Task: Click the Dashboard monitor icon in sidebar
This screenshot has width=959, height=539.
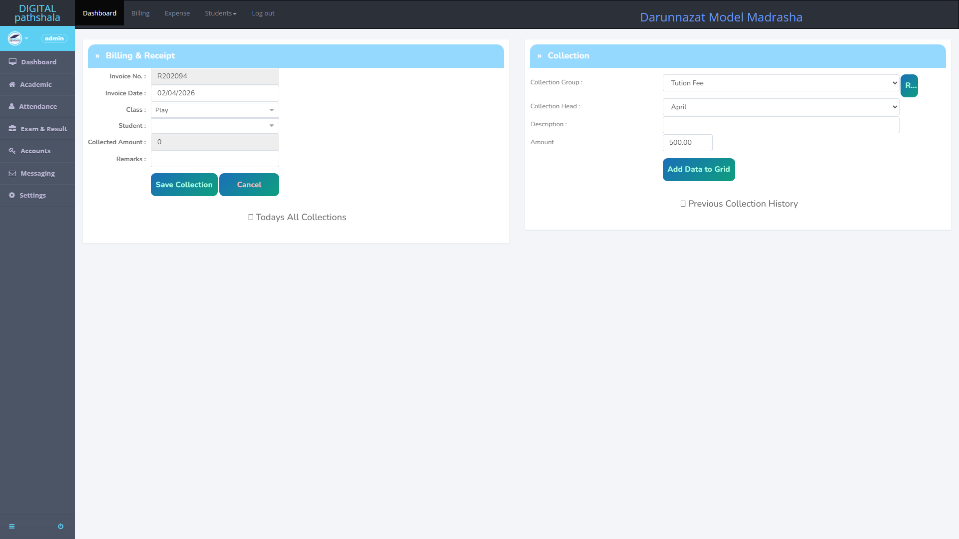Action: (12, 62)
